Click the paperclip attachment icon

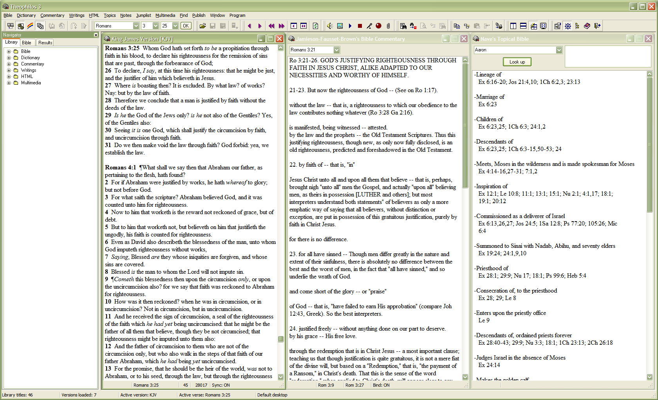point(388,26)
